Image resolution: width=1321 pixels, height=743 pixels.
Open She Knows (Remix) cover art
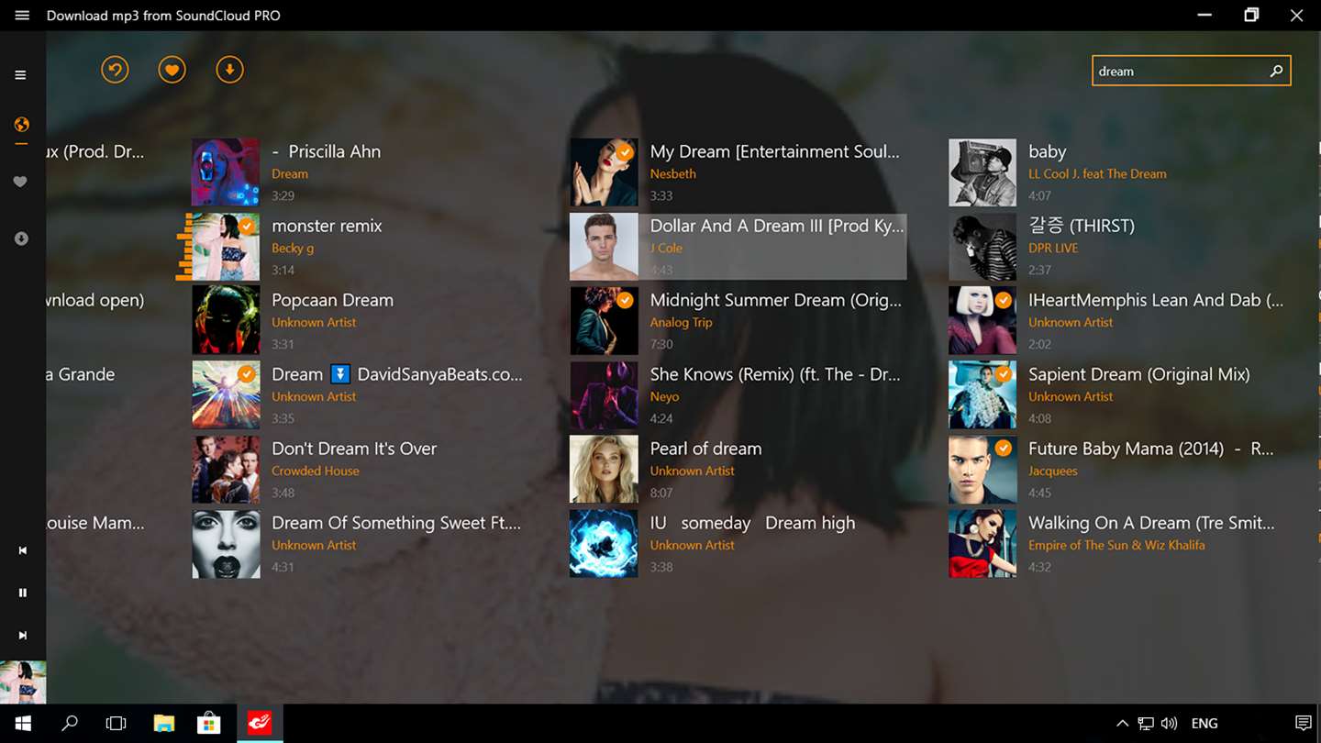tap(604, 395)
